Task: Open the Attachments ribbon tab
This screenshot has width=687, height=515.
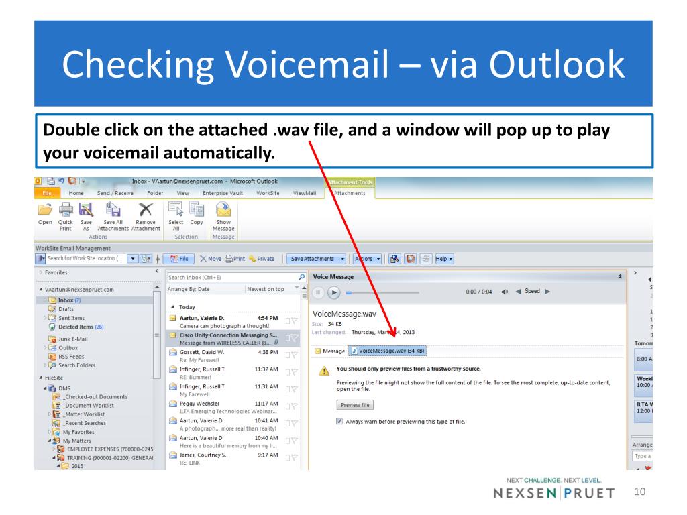Action: pos(350,193)
